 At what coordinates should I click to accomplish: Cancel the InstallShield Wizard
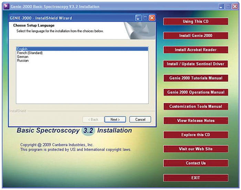click(x=140, y=119)
